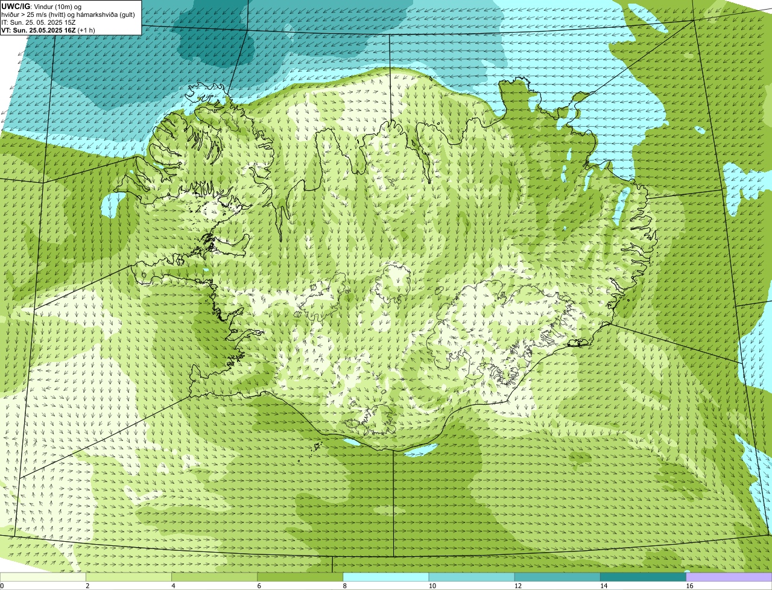
Task: Click the legend scale label "12"
Action: tap(518, 586)
